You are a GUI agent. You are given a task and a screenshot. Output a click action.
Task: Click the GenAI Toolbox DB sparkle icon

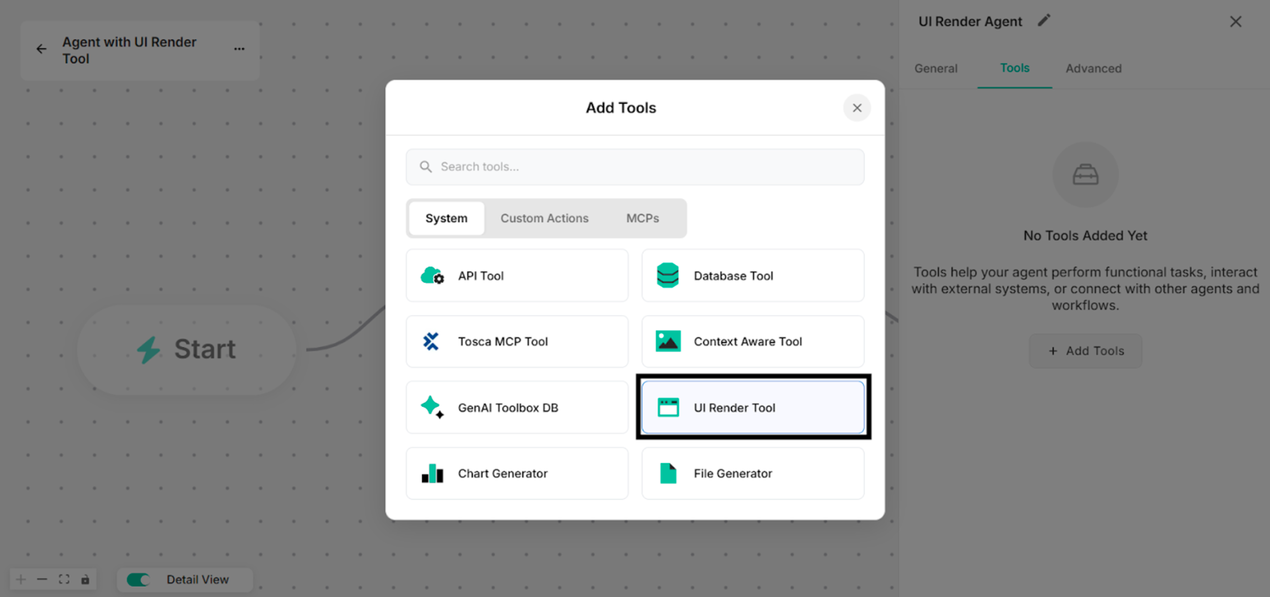coord(432,407)
